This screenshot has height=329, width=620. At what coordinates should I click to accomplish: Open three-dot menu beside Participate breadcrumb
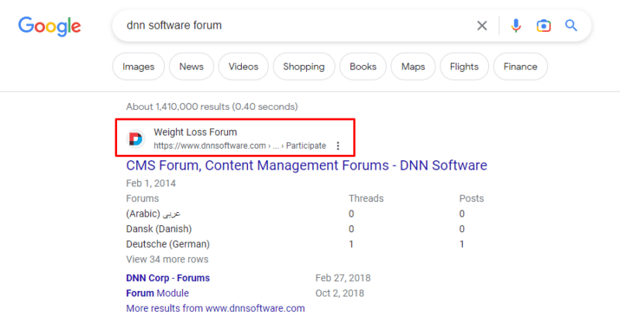338,146
